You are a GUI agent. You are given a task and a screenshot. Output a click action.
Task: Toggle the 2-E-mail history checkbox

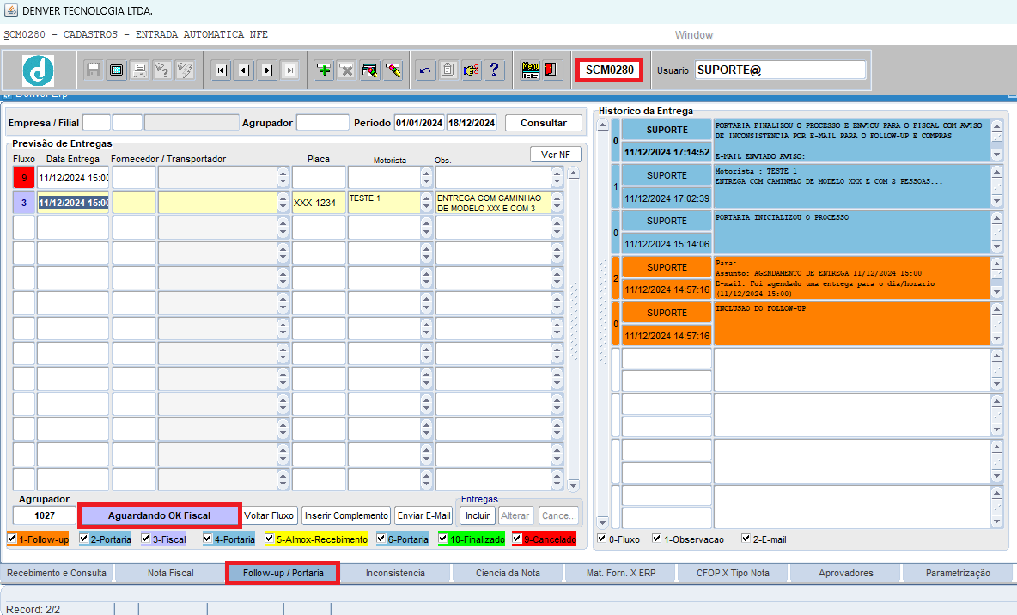pyautogui.click(x=746, y=539)
